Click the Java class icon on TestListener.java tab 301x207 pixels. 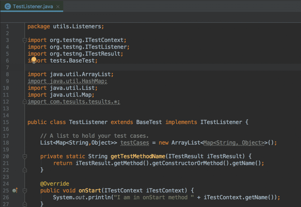[x=8, y=6]
